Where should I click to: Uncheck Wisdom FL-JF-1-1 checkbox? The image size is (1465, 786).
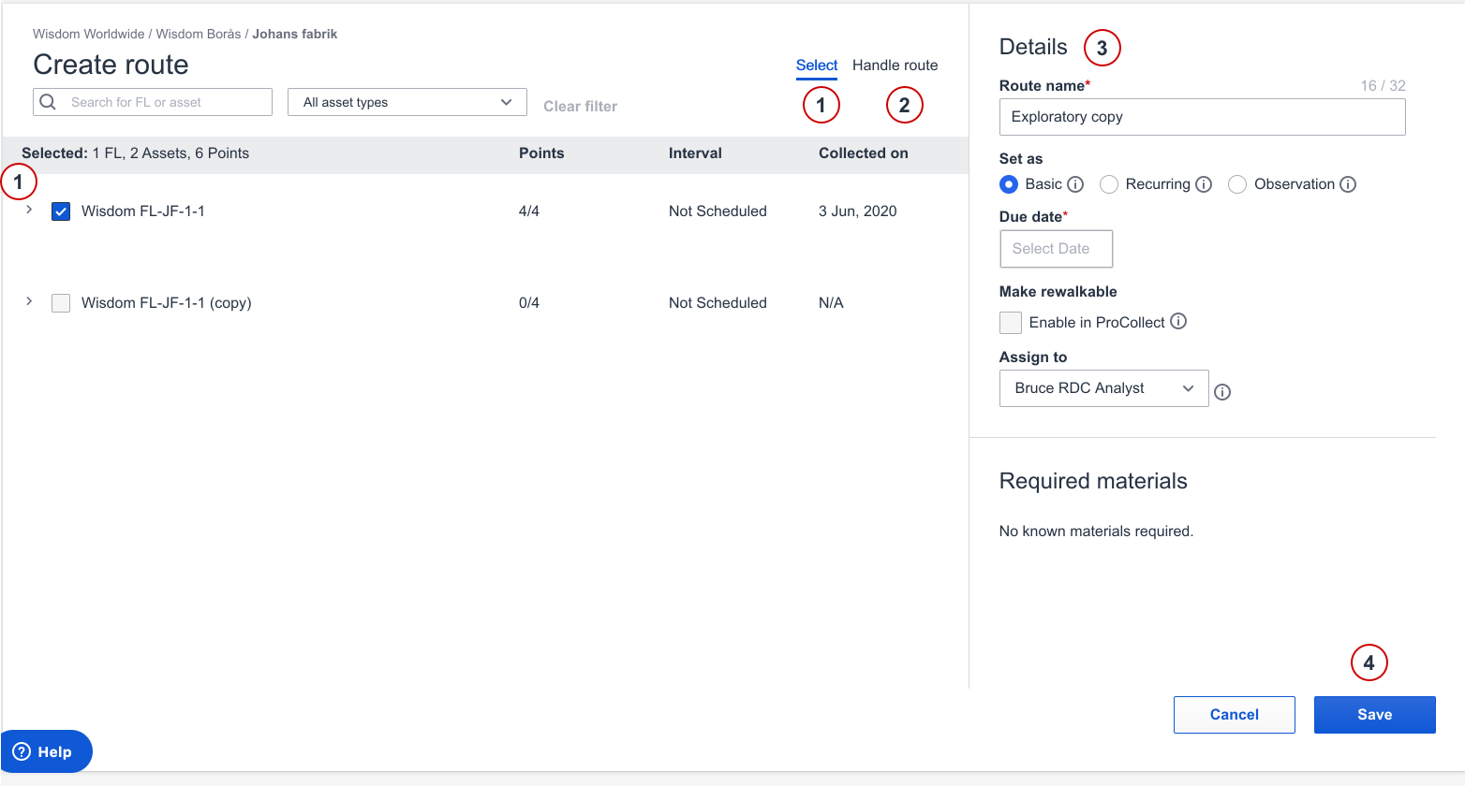coord(61,211)
